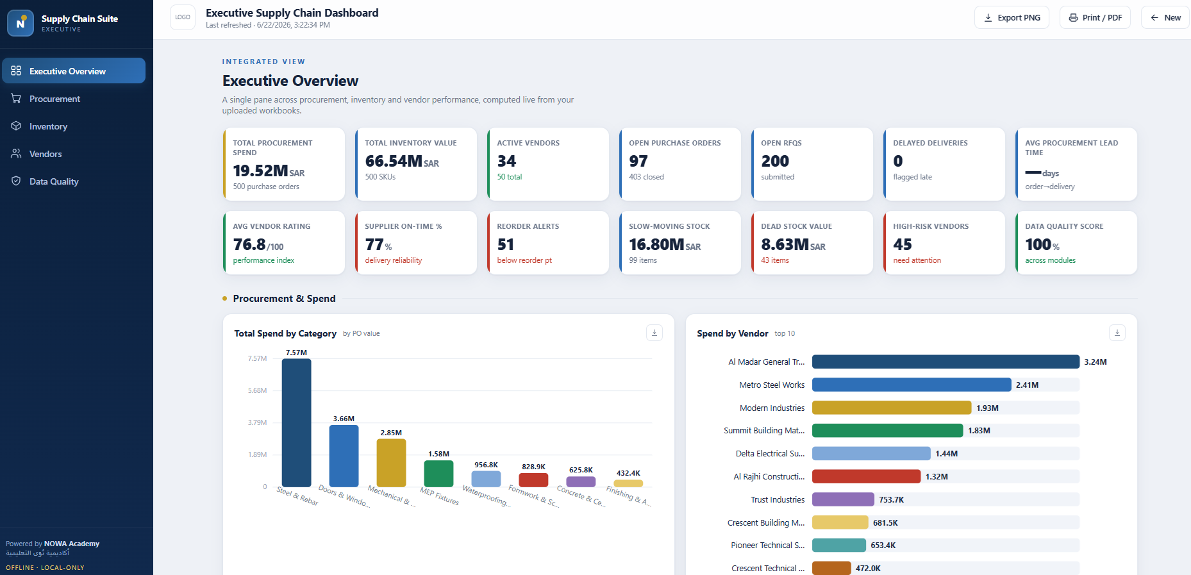Select the Total Inventory Value card
The height and width of the screenshot is (575, 1191).
tap(416, 164)
